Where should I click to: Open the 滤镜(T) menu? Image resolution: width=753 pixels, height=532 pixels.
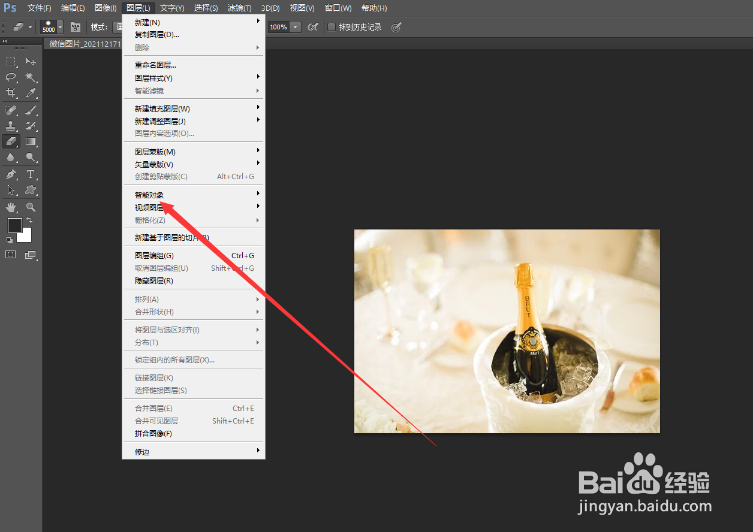240,8
